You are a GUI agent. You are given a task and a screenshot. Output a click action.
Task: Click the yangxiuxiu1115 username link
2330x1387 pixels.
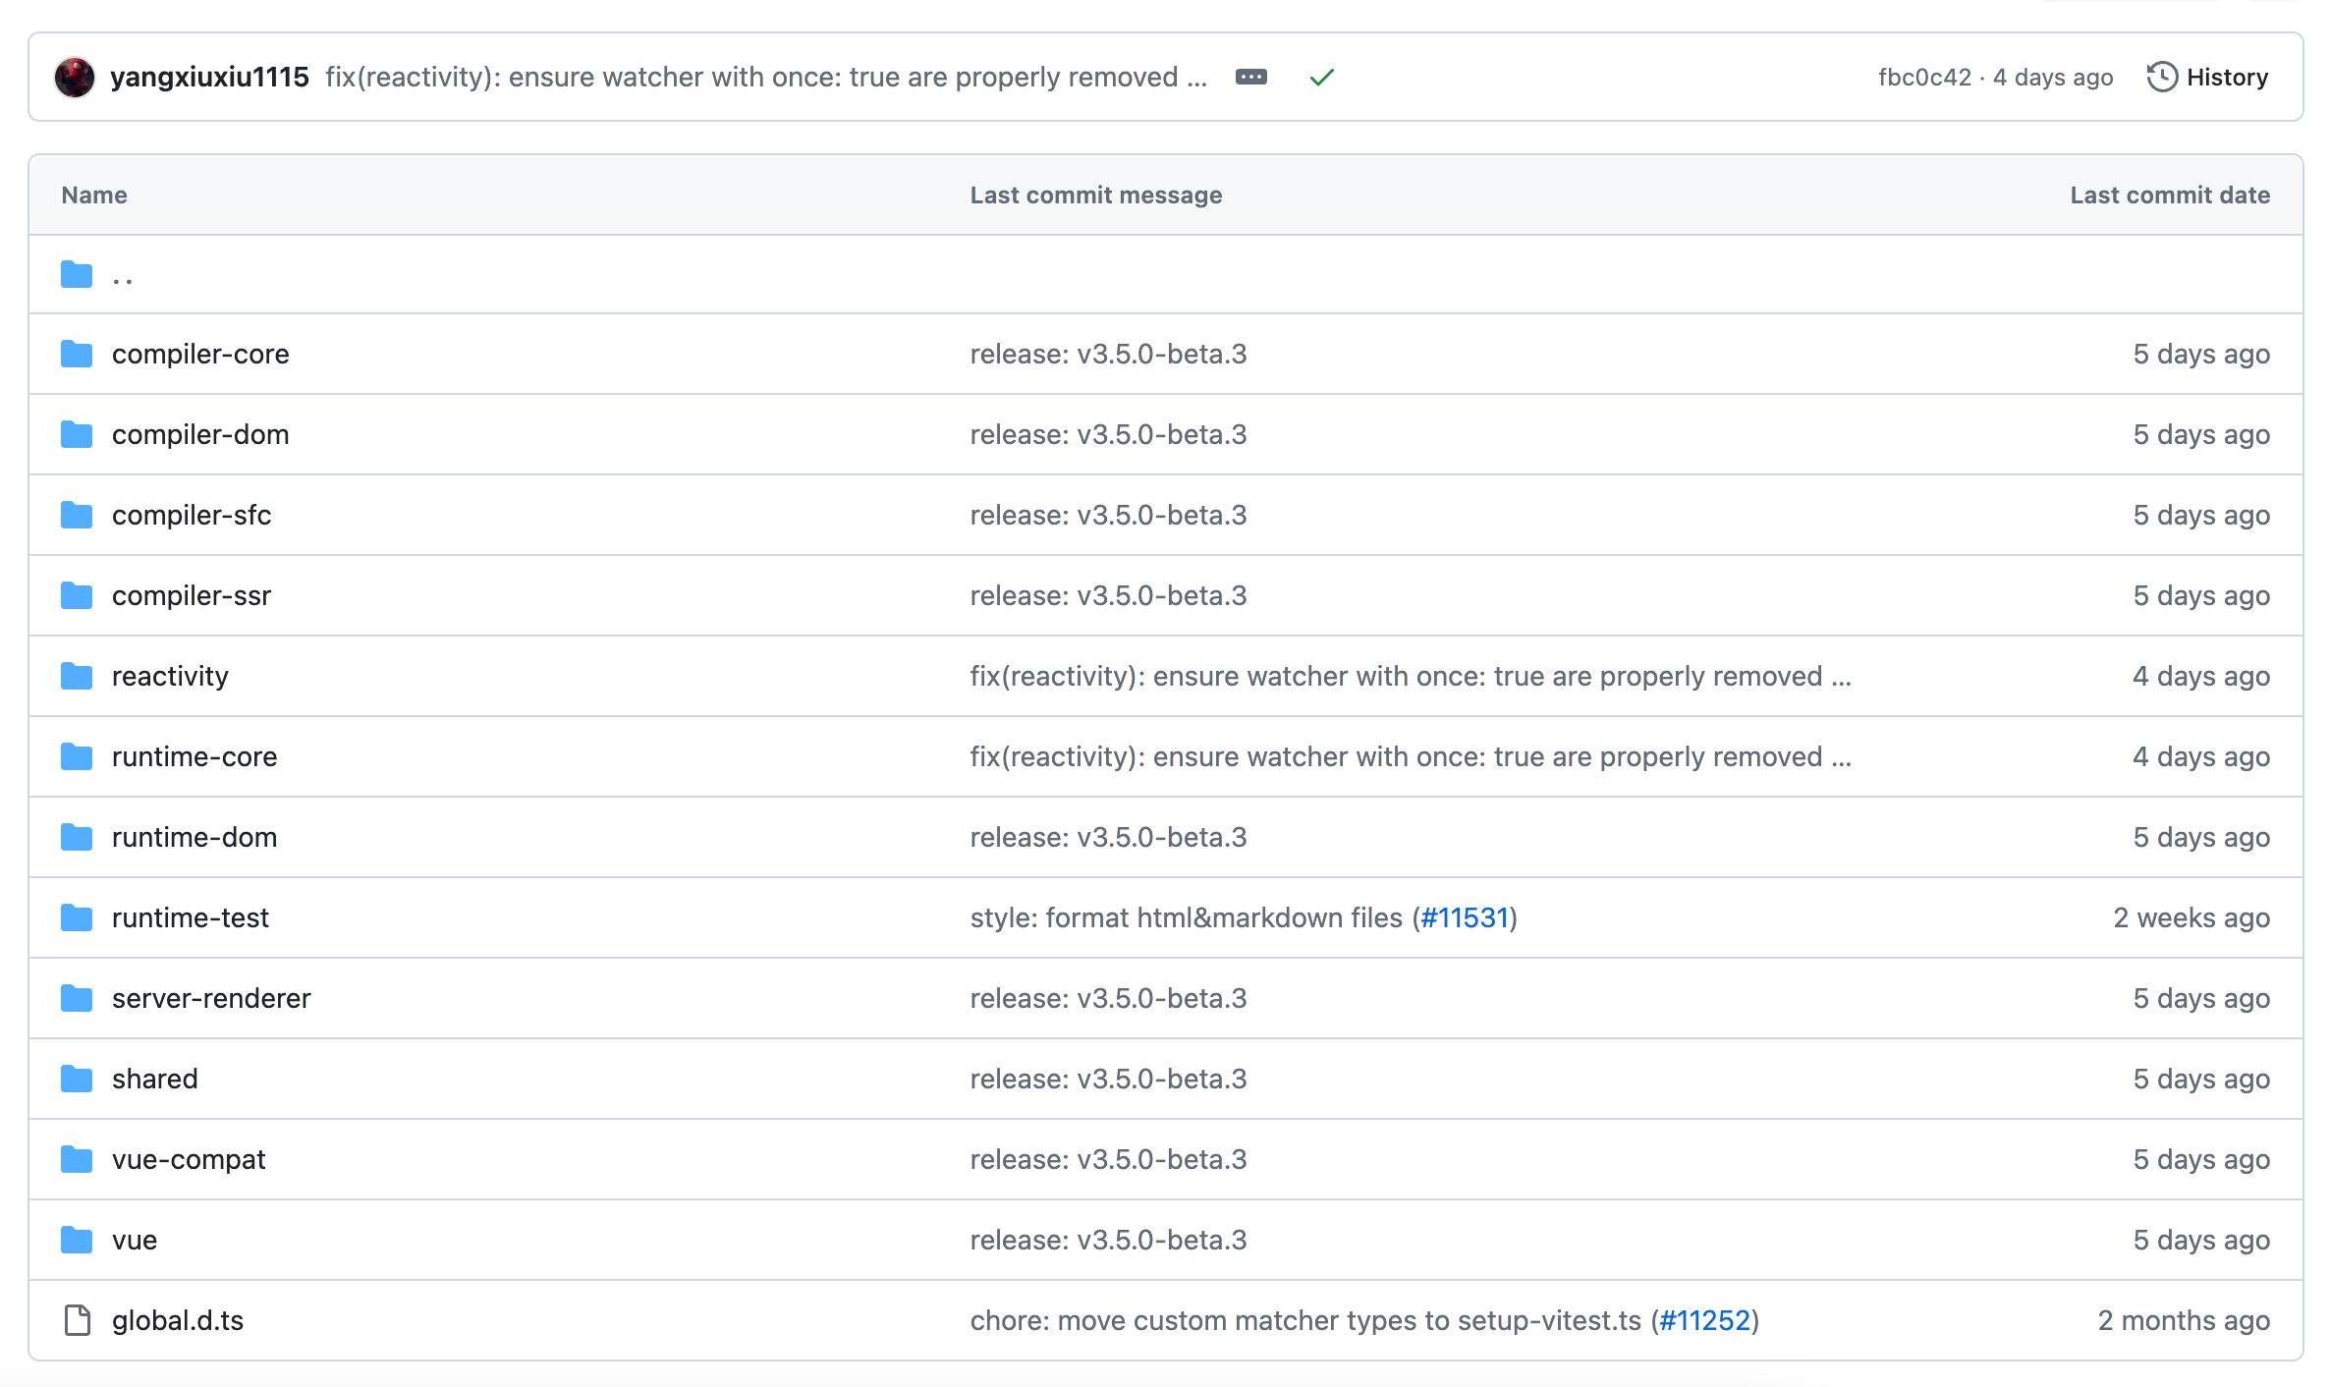[209, 78]
